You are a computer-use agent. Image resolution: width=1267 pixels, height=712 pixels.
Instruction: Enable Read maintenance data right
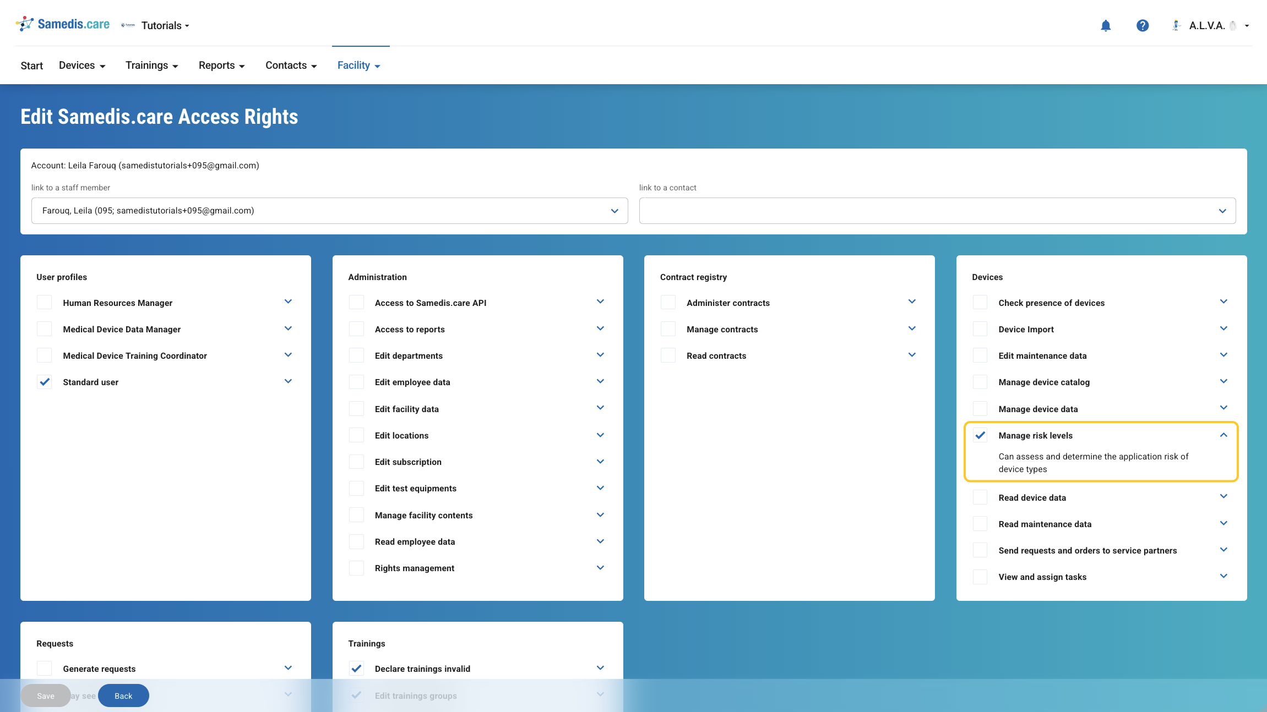point(980,523)
